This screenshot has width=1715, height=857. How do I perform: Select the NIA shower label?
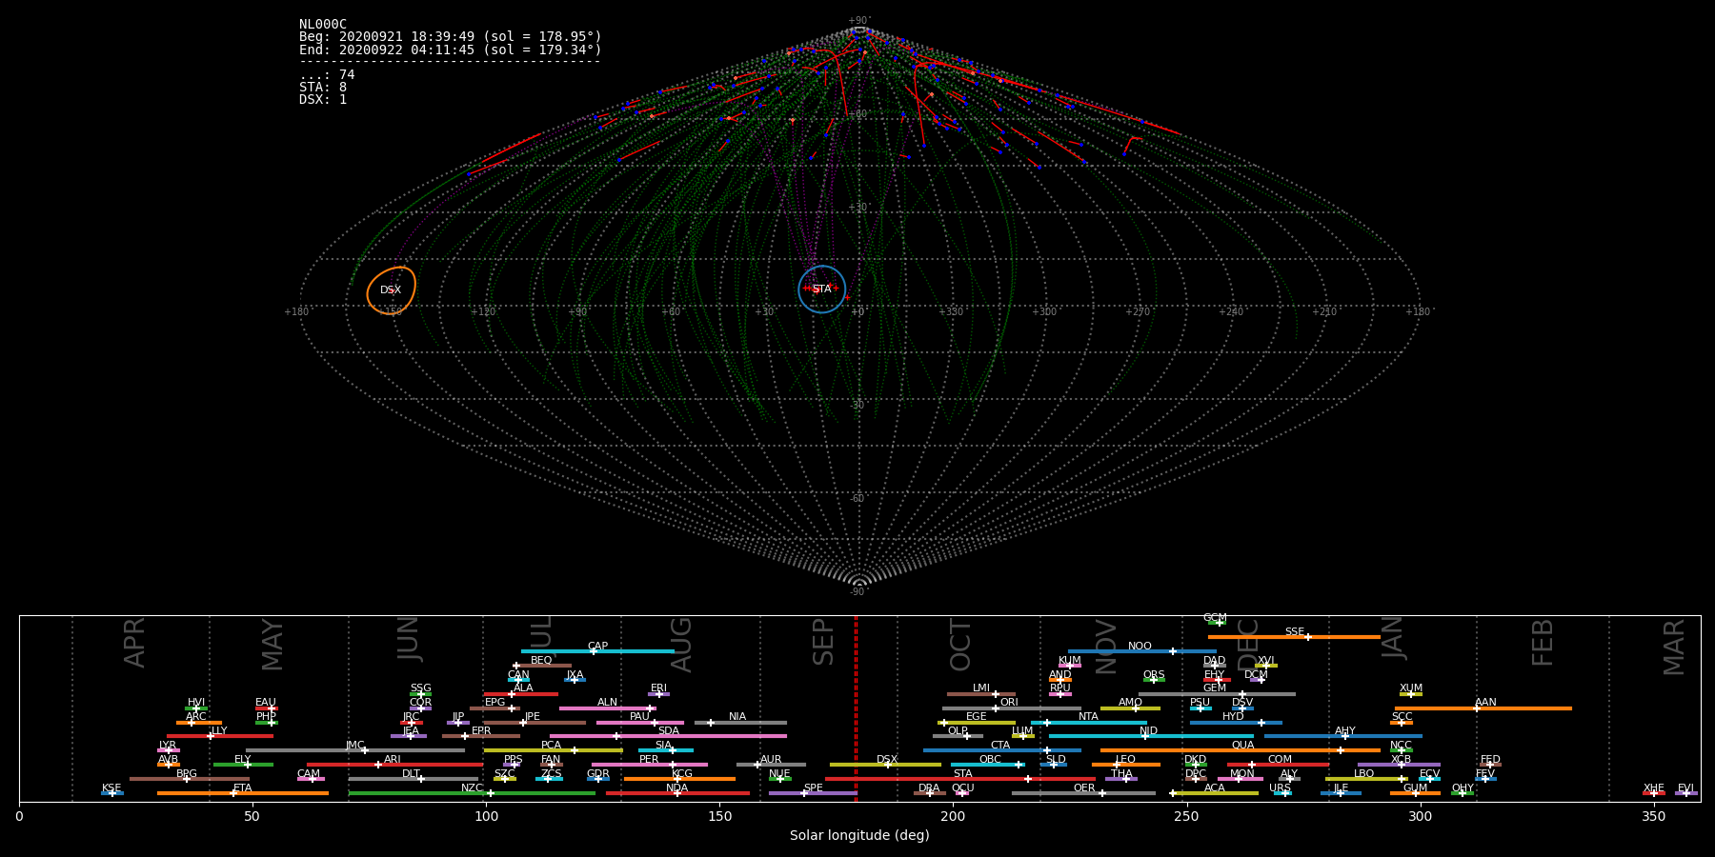click(x=737, y=717)
